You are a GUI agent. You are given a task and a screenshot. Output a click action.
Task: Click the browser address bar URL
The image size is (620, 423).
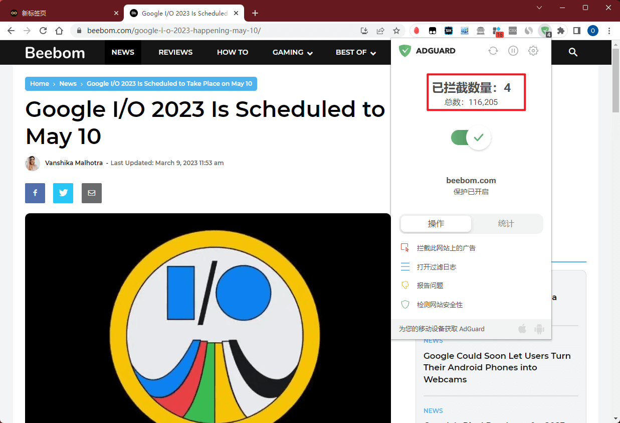[174, 31]
